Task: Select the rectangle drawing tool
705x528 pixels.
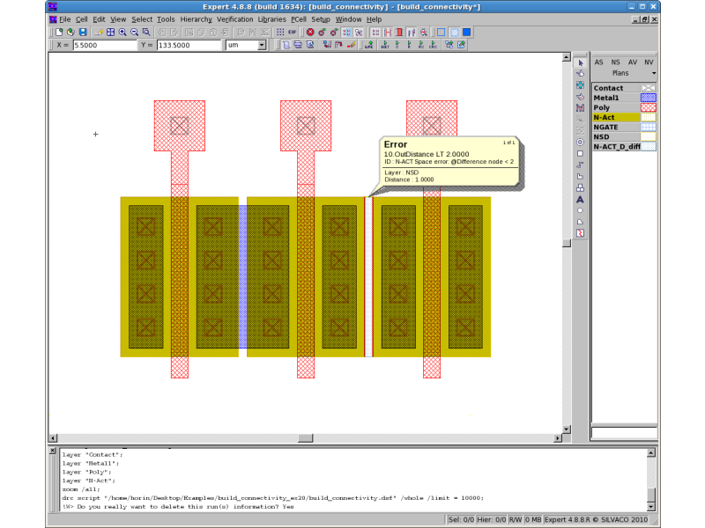Action: [x=580, y=153]
